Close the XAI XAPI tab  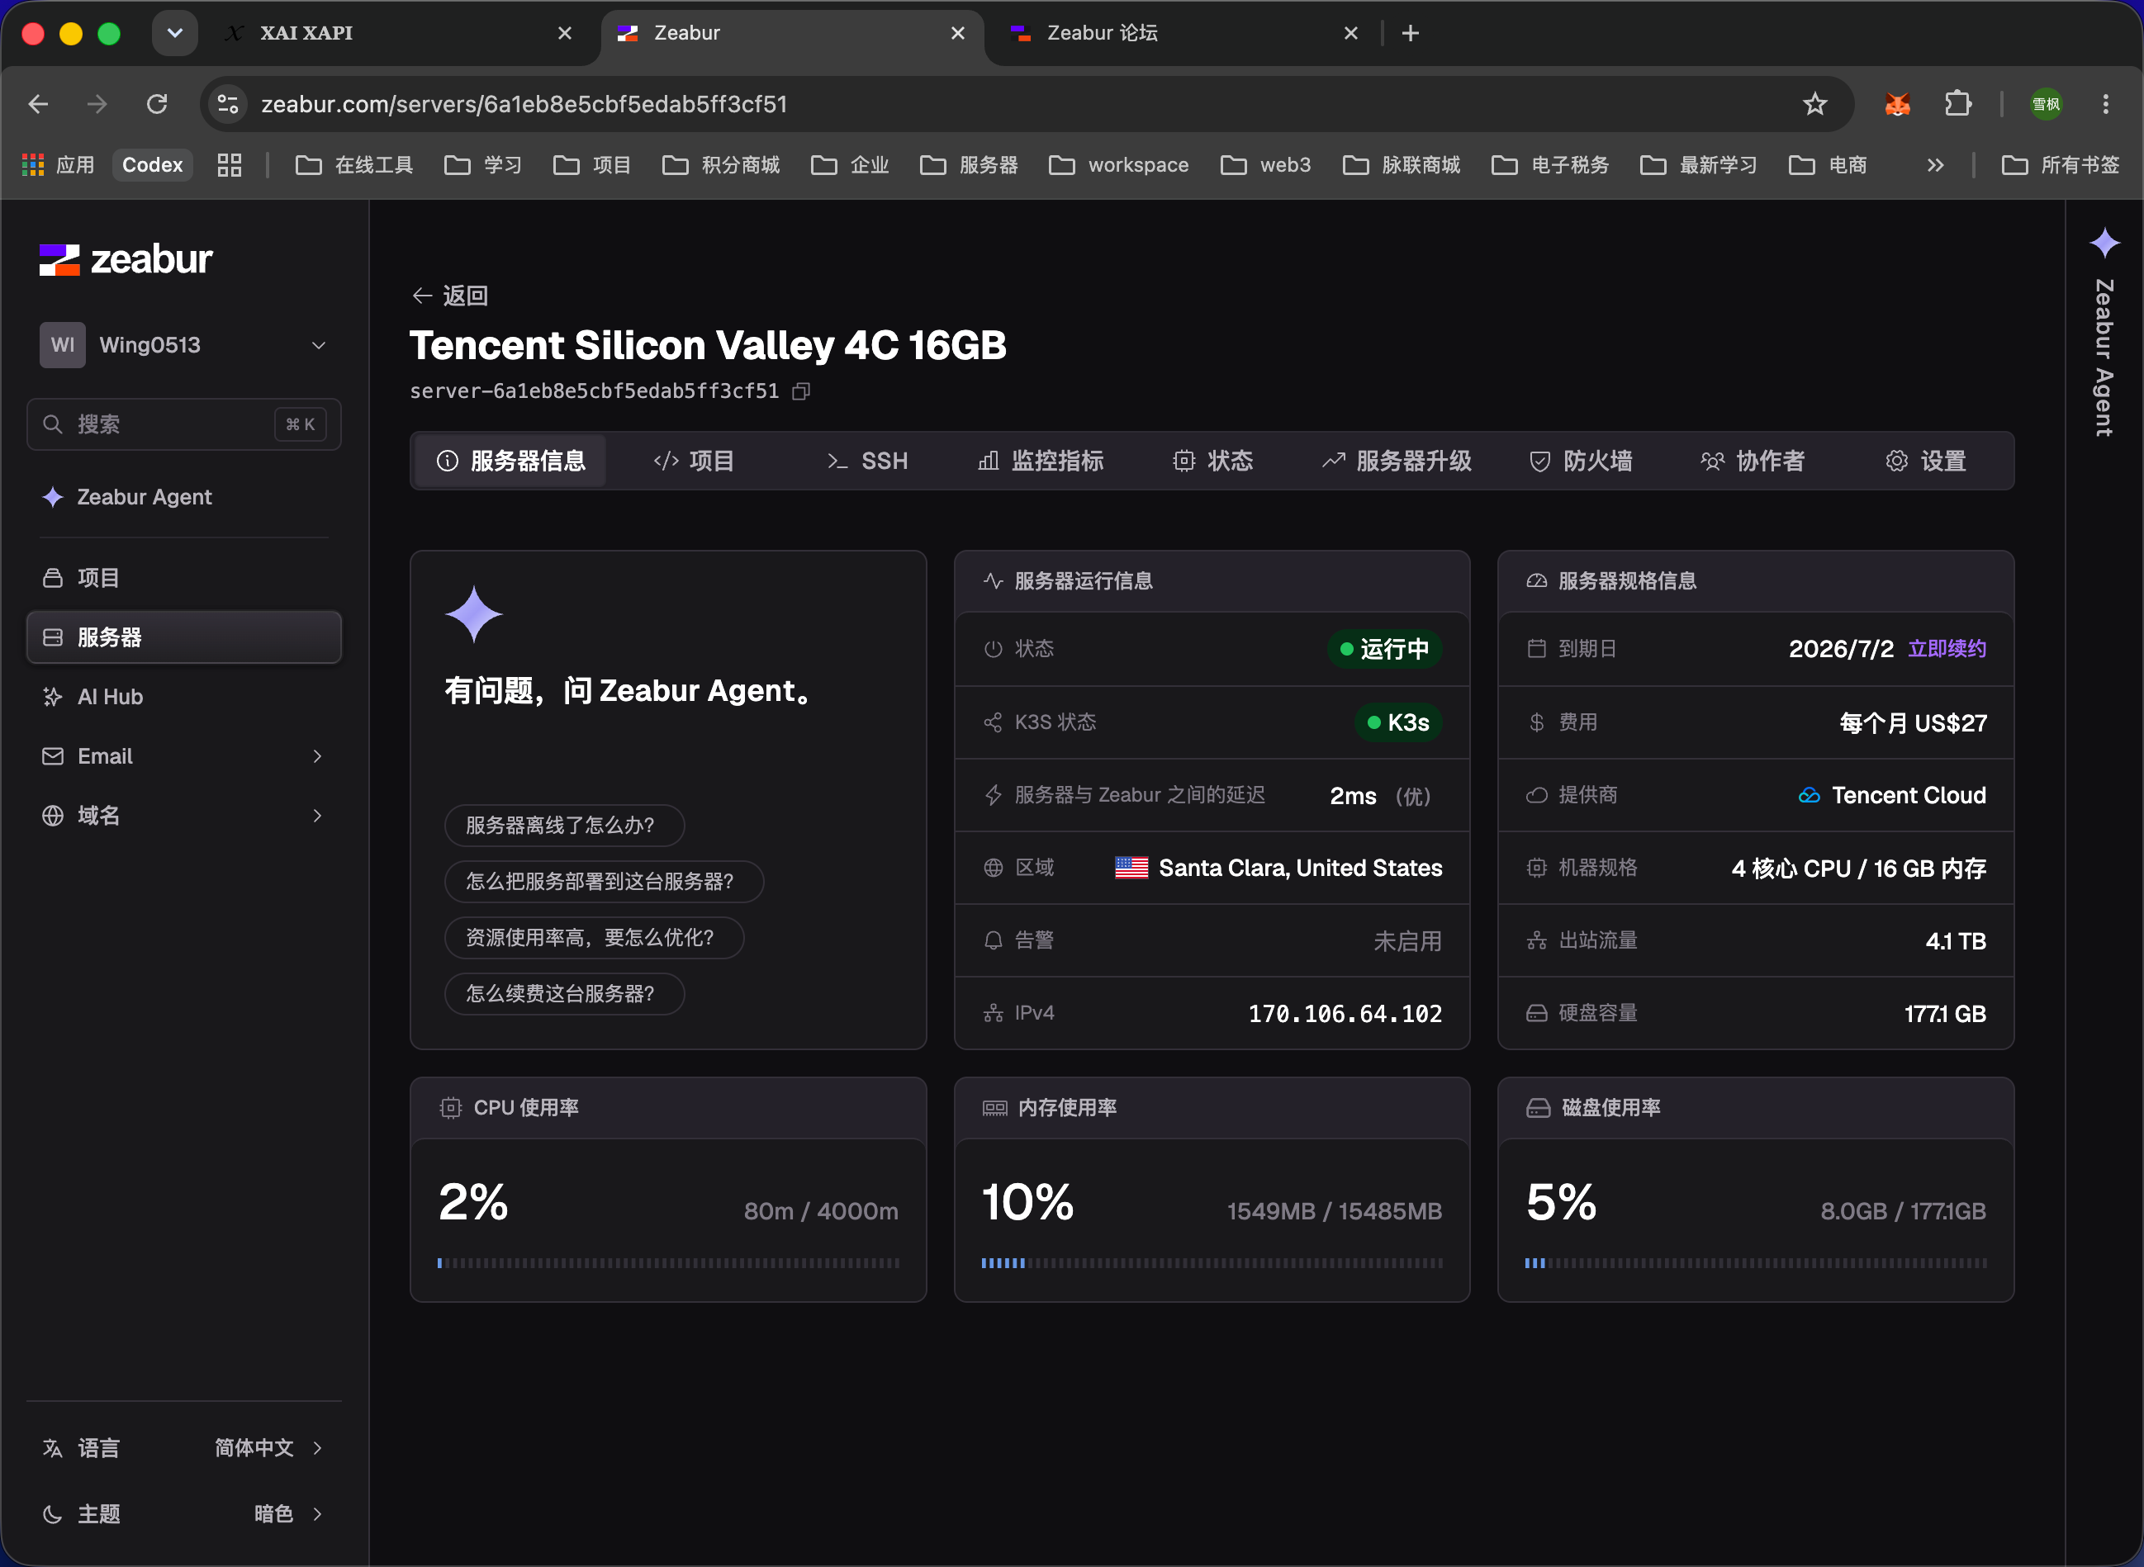pos(564,33)
